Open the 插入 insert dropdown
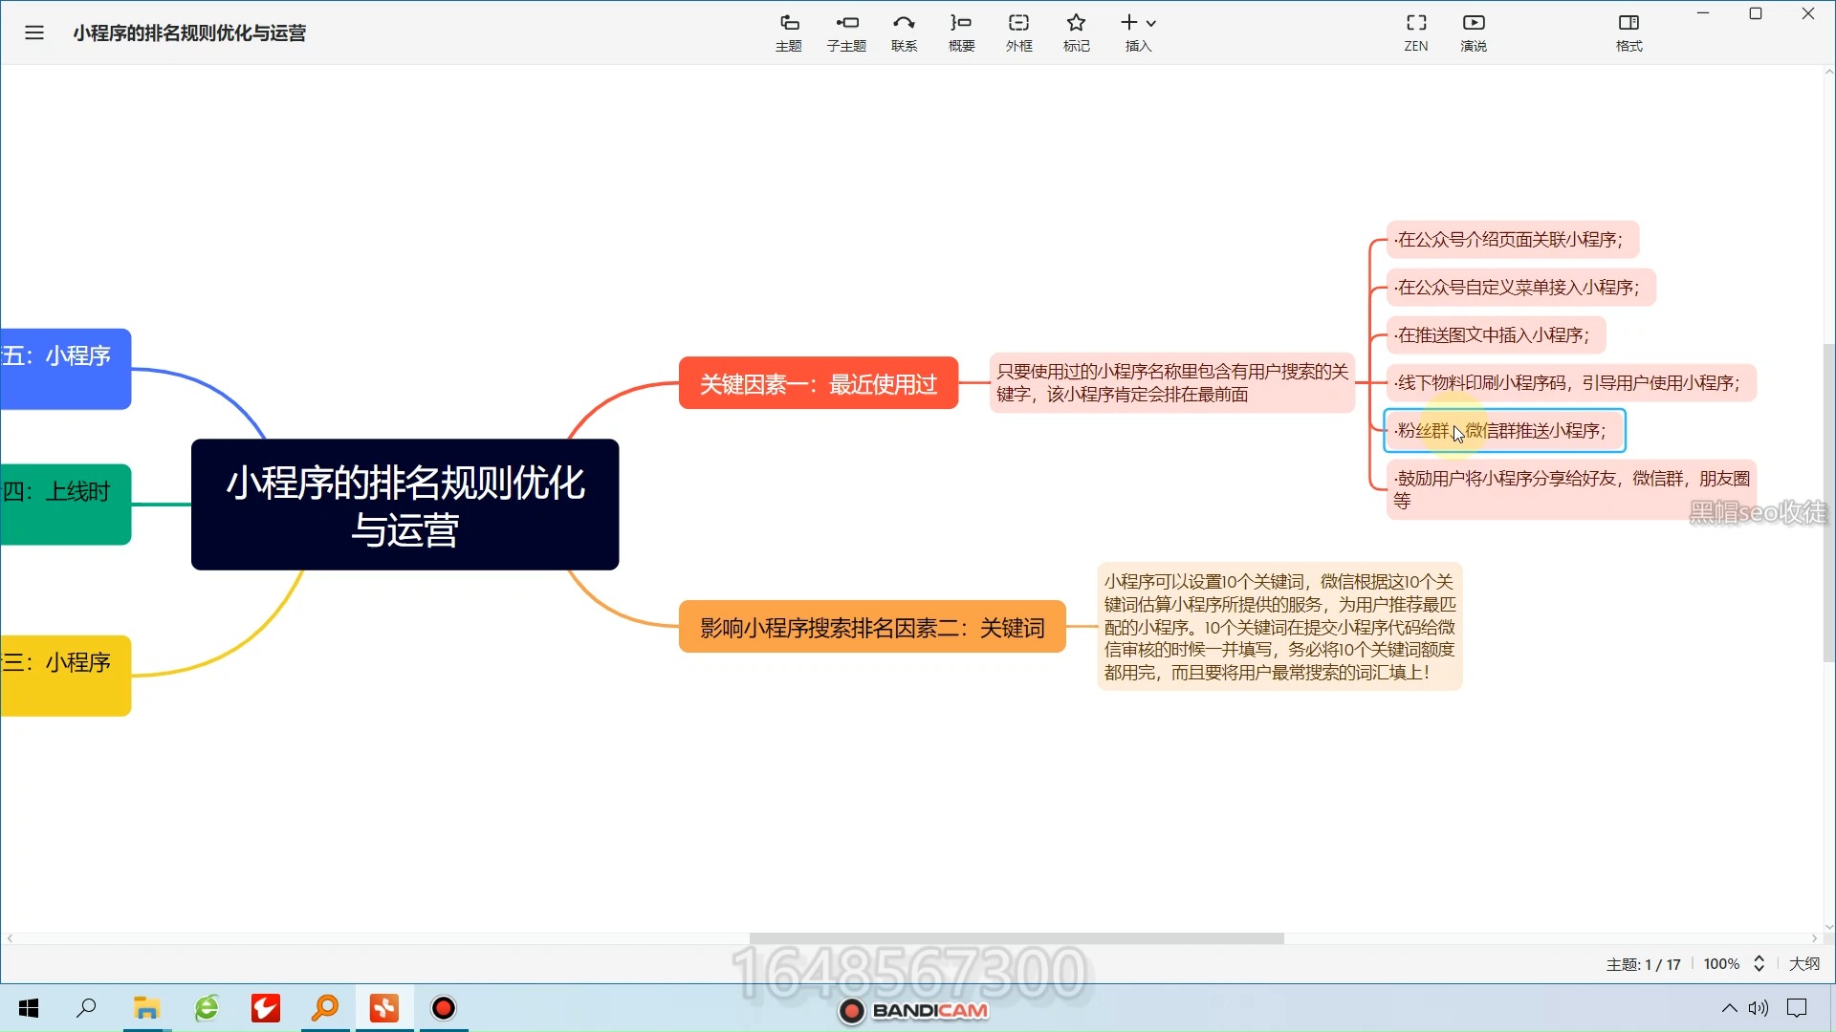The image size is (1836, 1032). coord(1138,32)
